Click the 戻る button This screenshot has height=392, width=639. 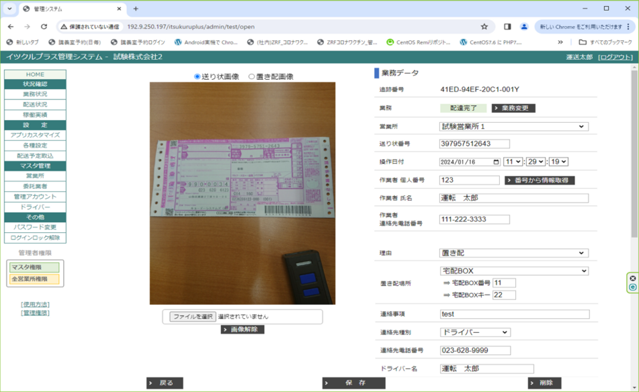coord(165,383)
